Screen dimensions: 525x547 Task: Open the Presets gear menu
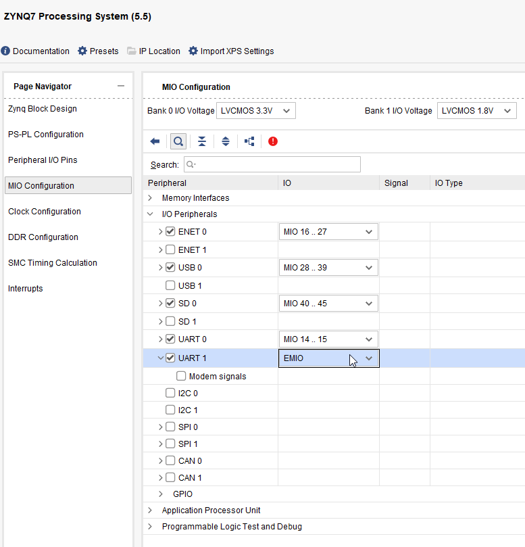click(98, 51)
